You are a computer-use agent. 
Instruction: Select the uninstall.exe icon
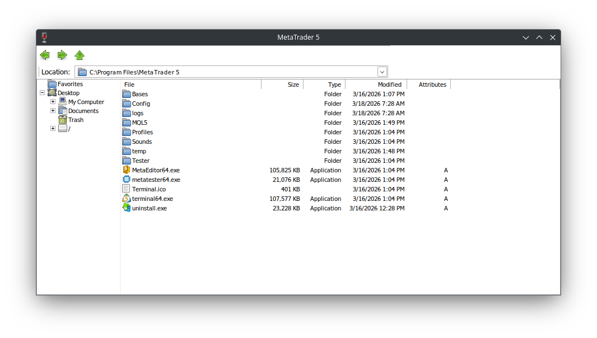pos(126,208)
